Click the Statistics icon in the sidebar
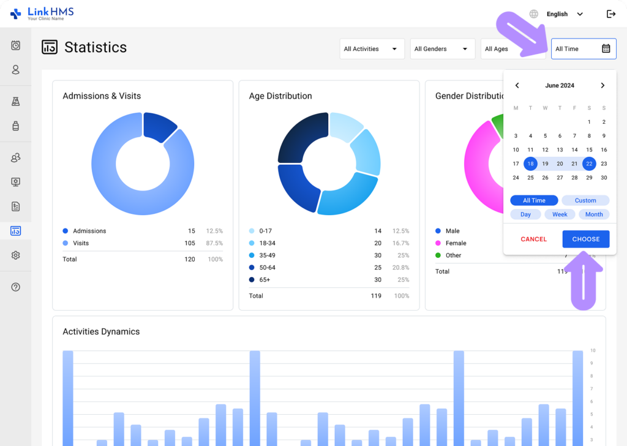This screenshot has width=627, height=446. pyautogui.click(x=15, y=230)
